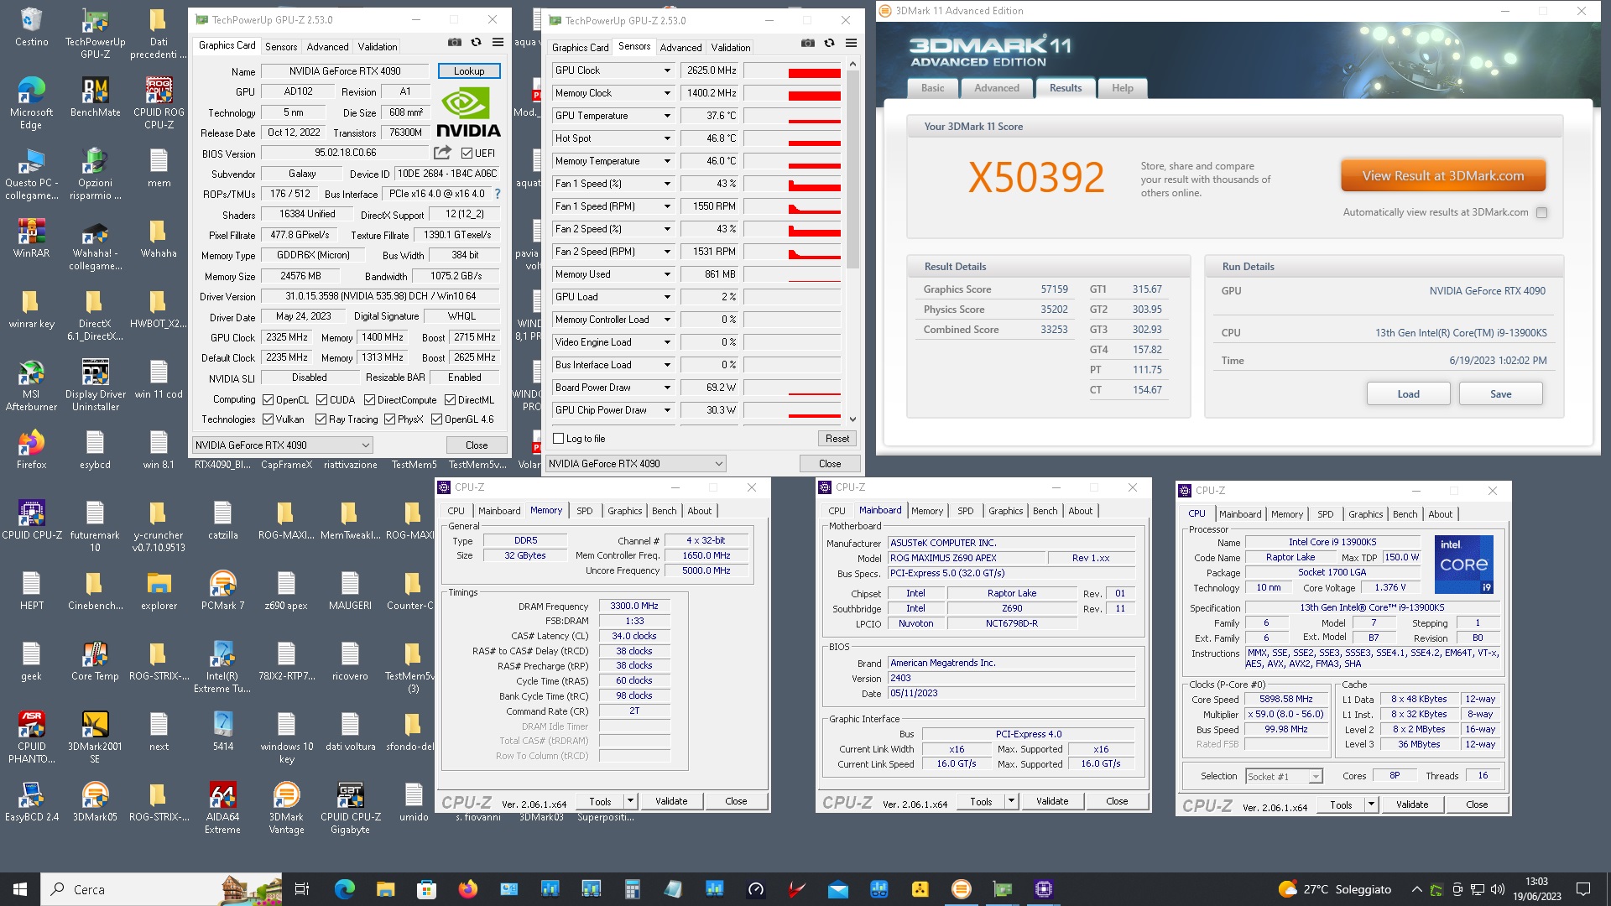1611x906 pixels.
Task: Open the hamburger menu in GPU-Z Sensors window
Action: (x=851, y=43)
